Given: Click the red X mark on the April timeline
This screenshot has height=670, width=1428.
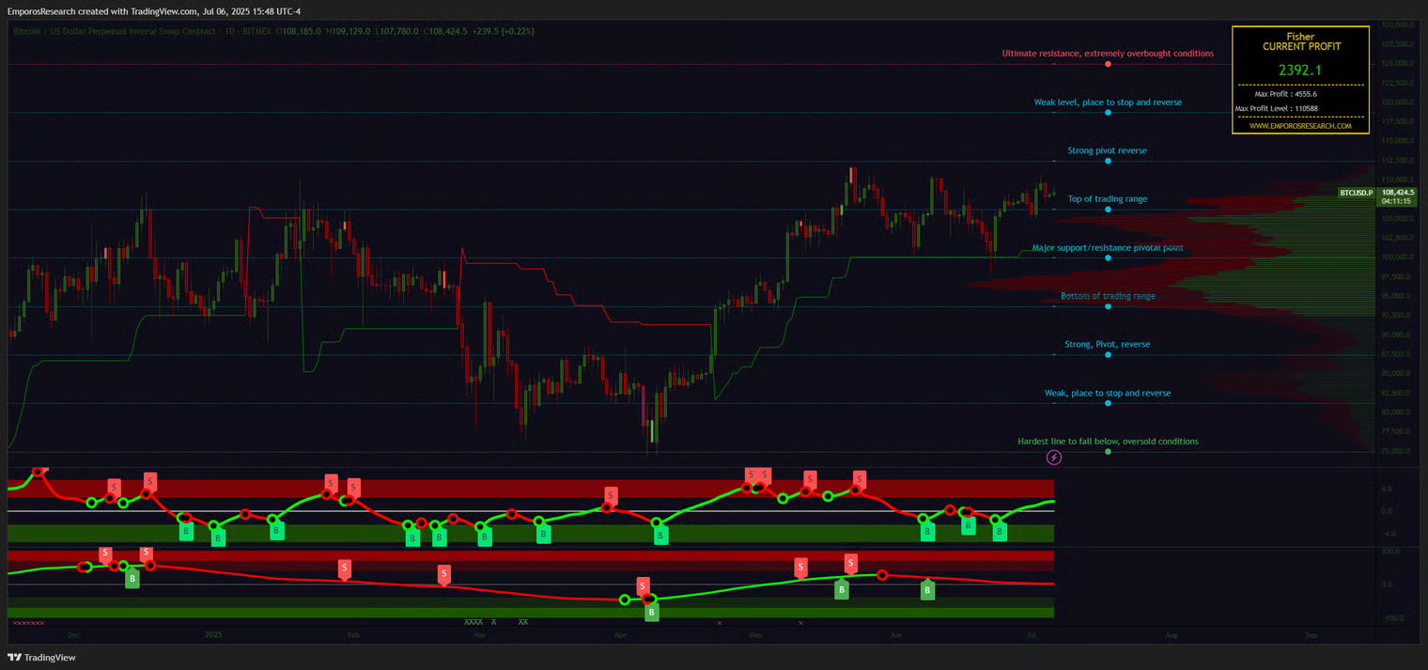Looking at the screenshot, I should click(720, 623).
